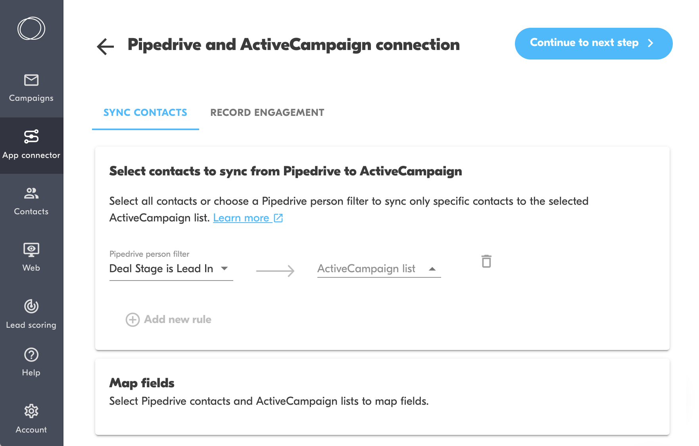Image resolution: width=699 pixels, height=446 pixels.
Task: Click the Outfunnel logo icon
Action: click(31, 28)
